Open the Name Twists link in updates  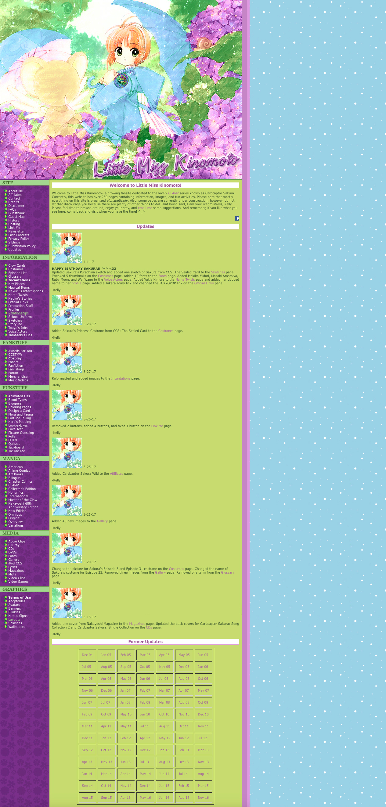[x=185, y=280]
